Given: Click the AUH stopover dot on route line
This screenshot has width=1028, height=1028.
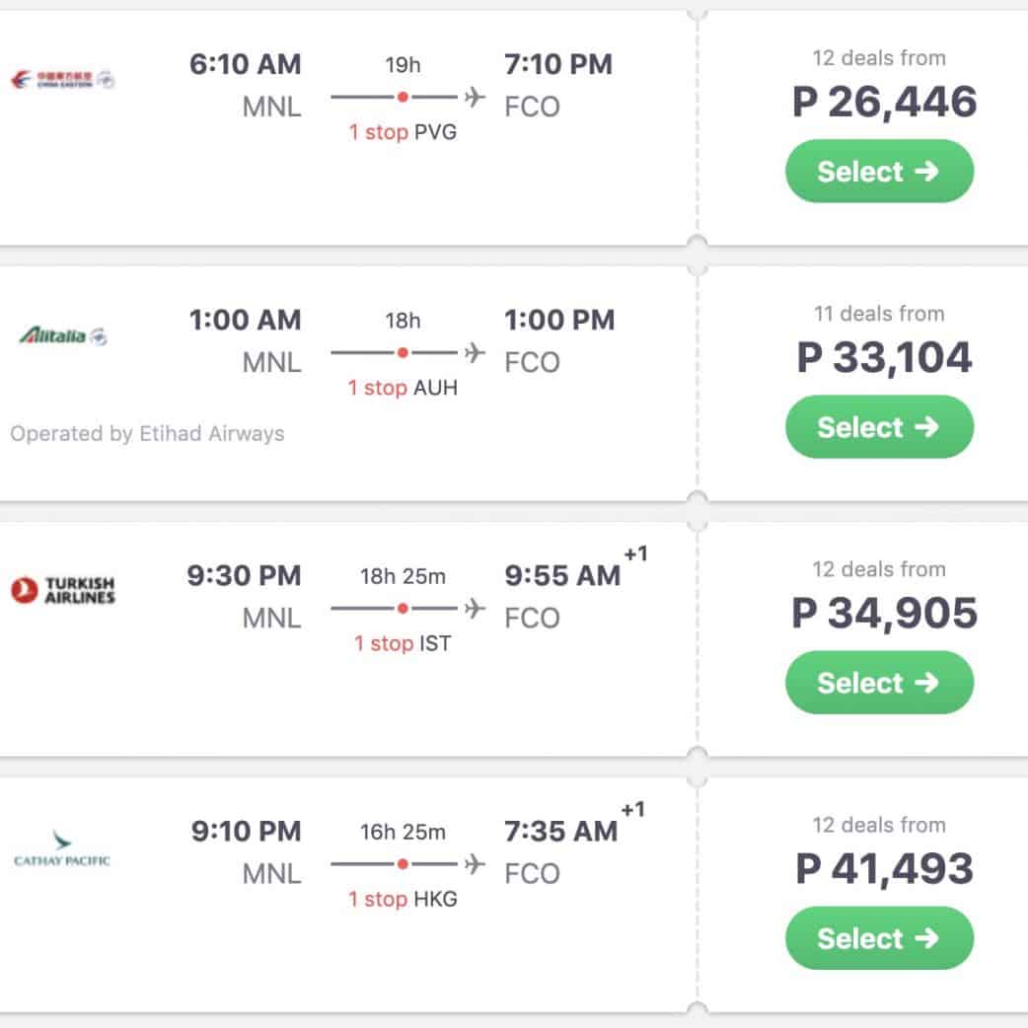Looking at the screenshot, I should pyautogui.click(x=403, y=352).
